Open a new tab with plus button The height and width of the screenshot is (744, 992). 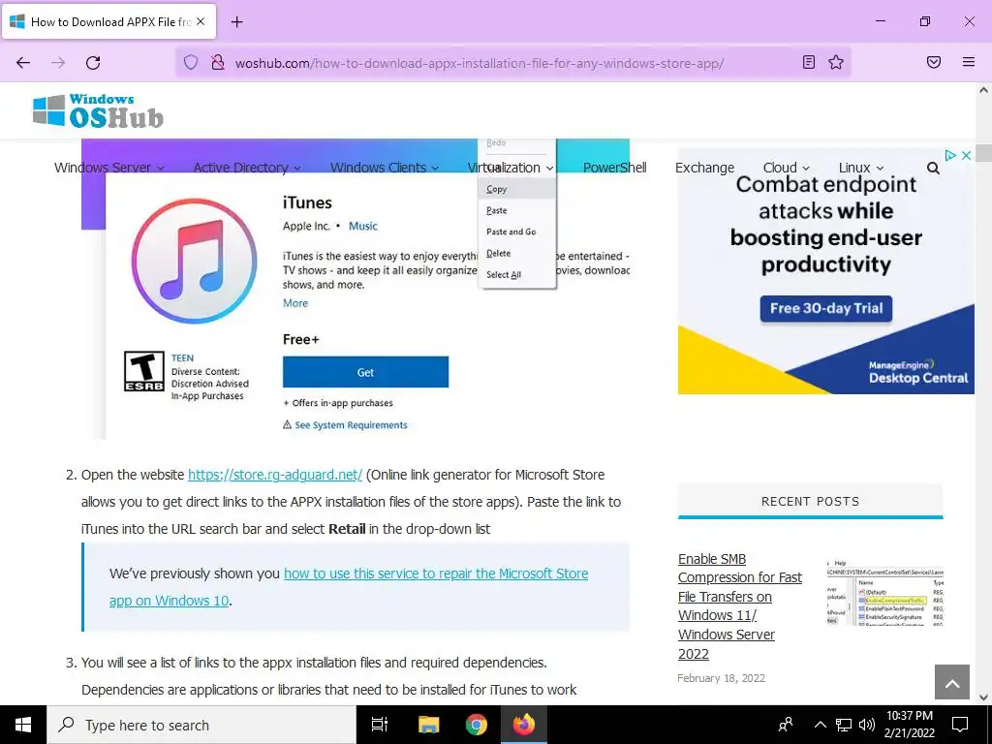tap(236, 22)
